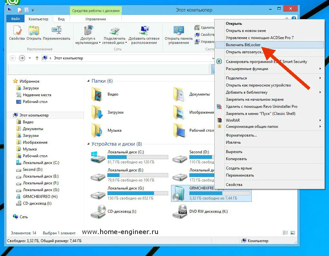Select Закрепить на начальном экране
Image resolution: width=329 pixels, height=256 pixels.
point(270,99)
